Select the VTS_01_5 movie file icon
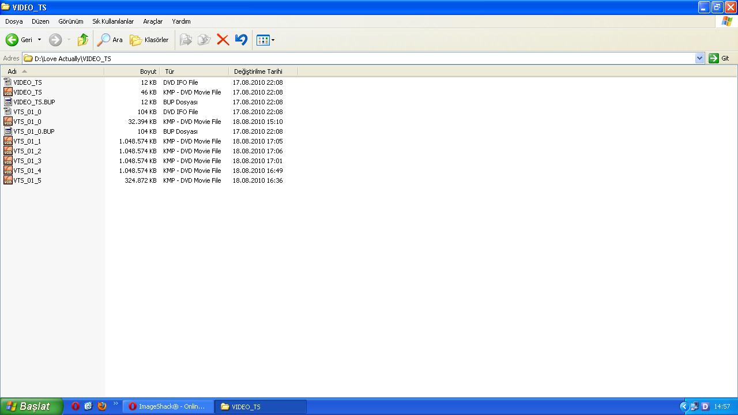Viewport: 738px width, 415px height. pyautogui.click(x=8, y=180)
